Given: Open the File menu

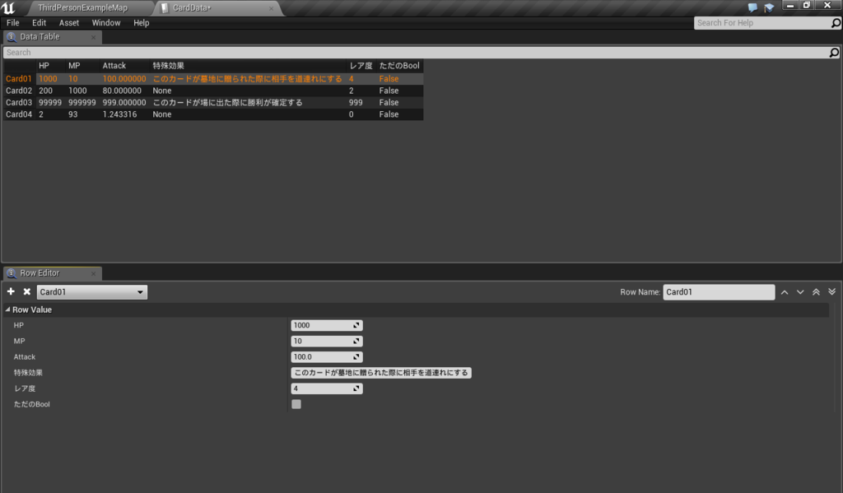Looking at the screenshot, I should [x=13, y=23].
